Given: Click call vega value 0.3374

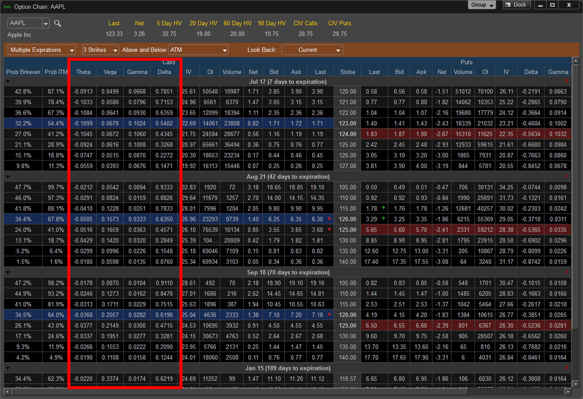Looking at the screenshot, I should 110,379.
